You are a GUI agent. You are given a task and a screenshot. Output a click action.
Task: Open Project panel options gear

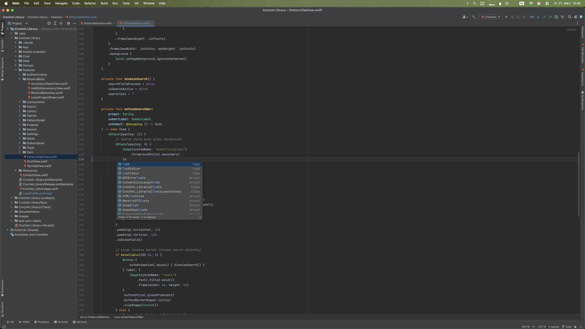coord(68,23)
